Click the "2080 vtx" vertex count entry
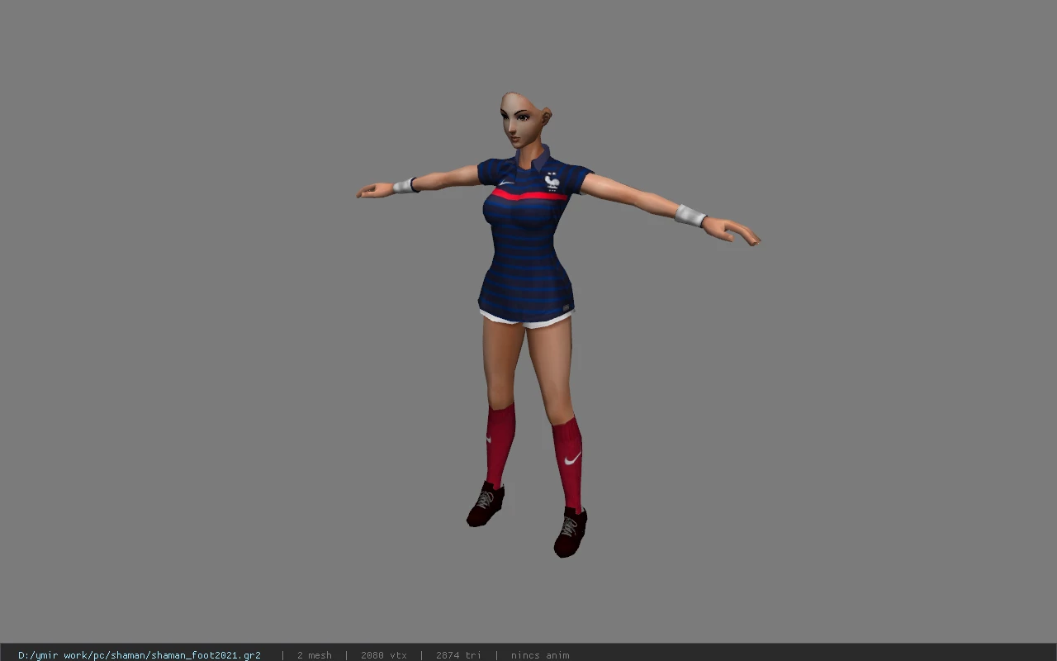 (x=384, y=655)
